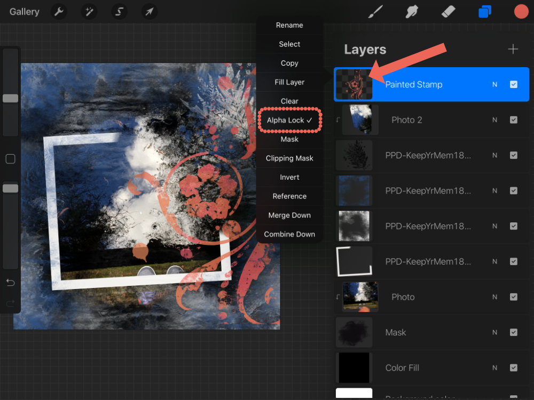This screenshot has height=400, width=534.
Task: Hide the Mask layer via its checkbox
Action: 514,332
